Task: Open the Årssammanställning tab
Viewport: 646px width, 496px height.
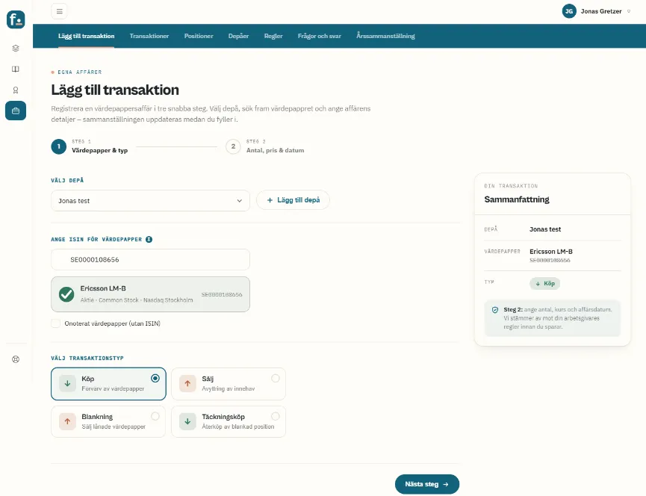Action: 385,36
